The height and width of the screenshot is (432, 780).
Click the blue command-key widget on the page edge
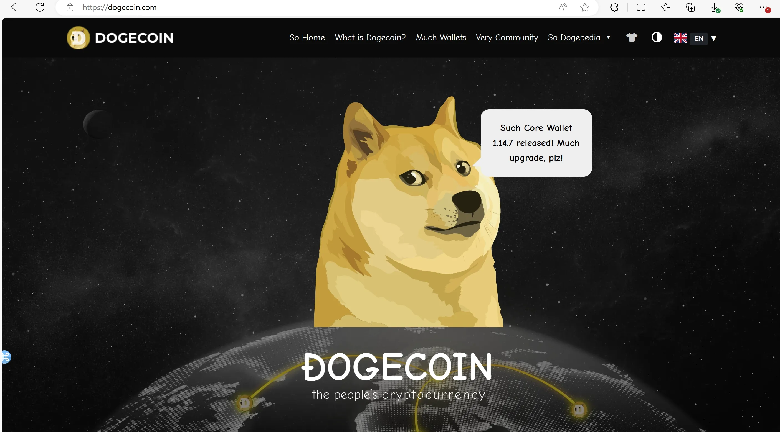[6, 357]
